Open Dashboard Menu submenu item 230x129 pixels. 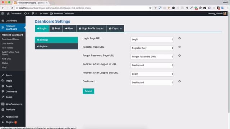(x=10, y=39)
